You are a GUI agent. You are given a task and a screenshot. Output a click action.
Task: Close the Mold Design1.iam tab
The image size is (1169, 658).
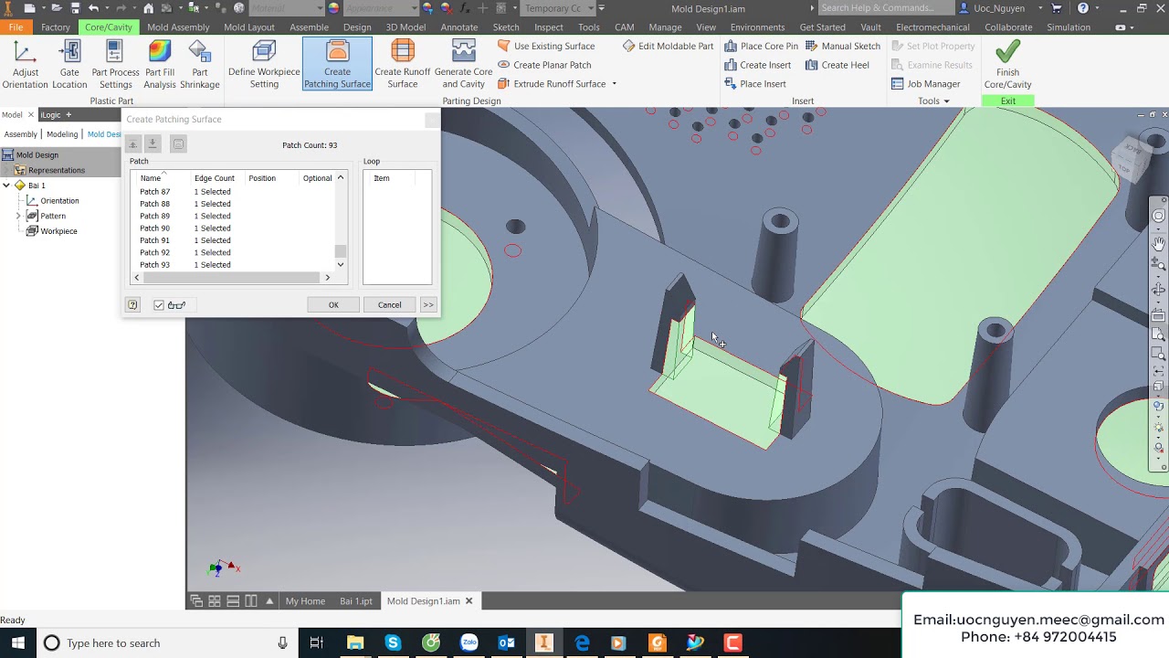(x=469, y=601)
